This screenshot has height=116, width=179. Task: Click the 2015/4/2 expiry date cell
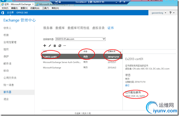click(x=112, y=67)
